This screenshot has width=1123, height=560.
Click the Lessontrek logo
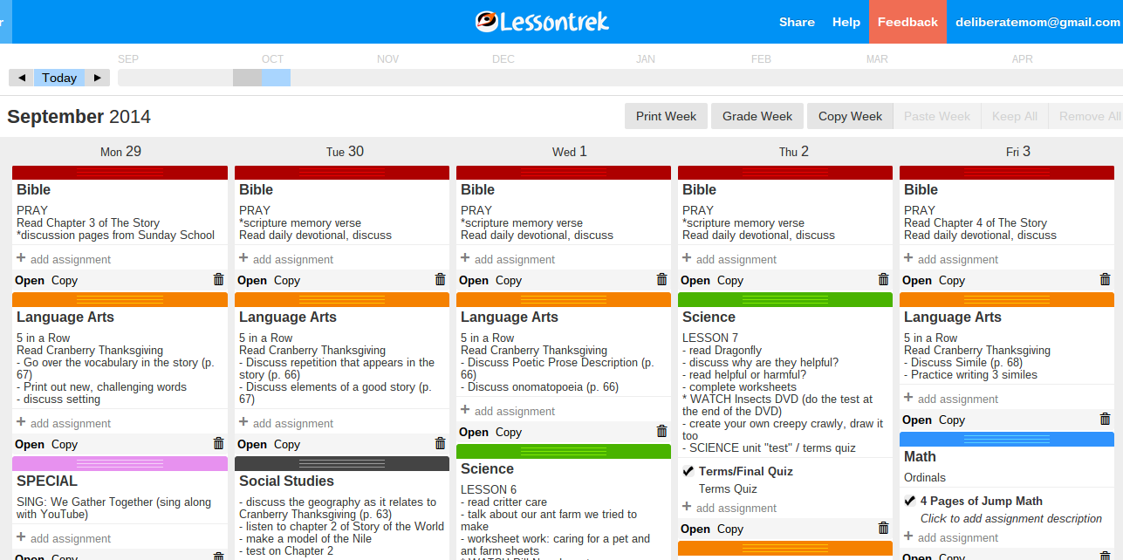(542, 21)
